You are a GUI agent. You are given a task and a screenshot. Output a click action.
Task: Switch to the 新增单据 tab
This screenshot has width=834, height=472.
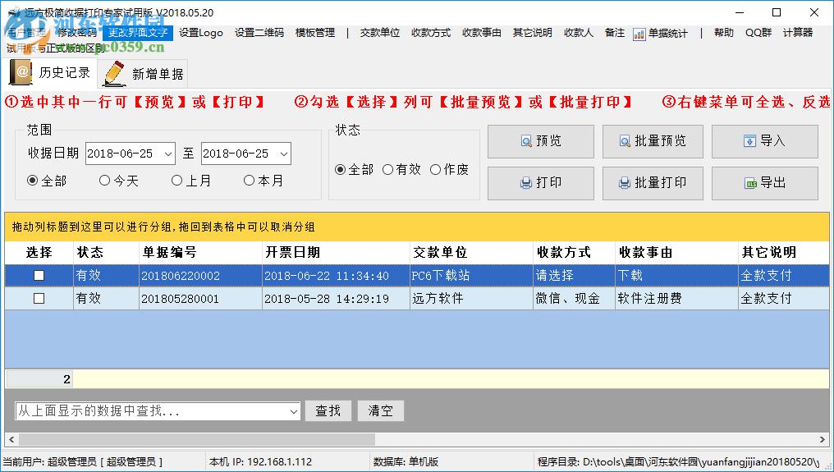point(144,73)
